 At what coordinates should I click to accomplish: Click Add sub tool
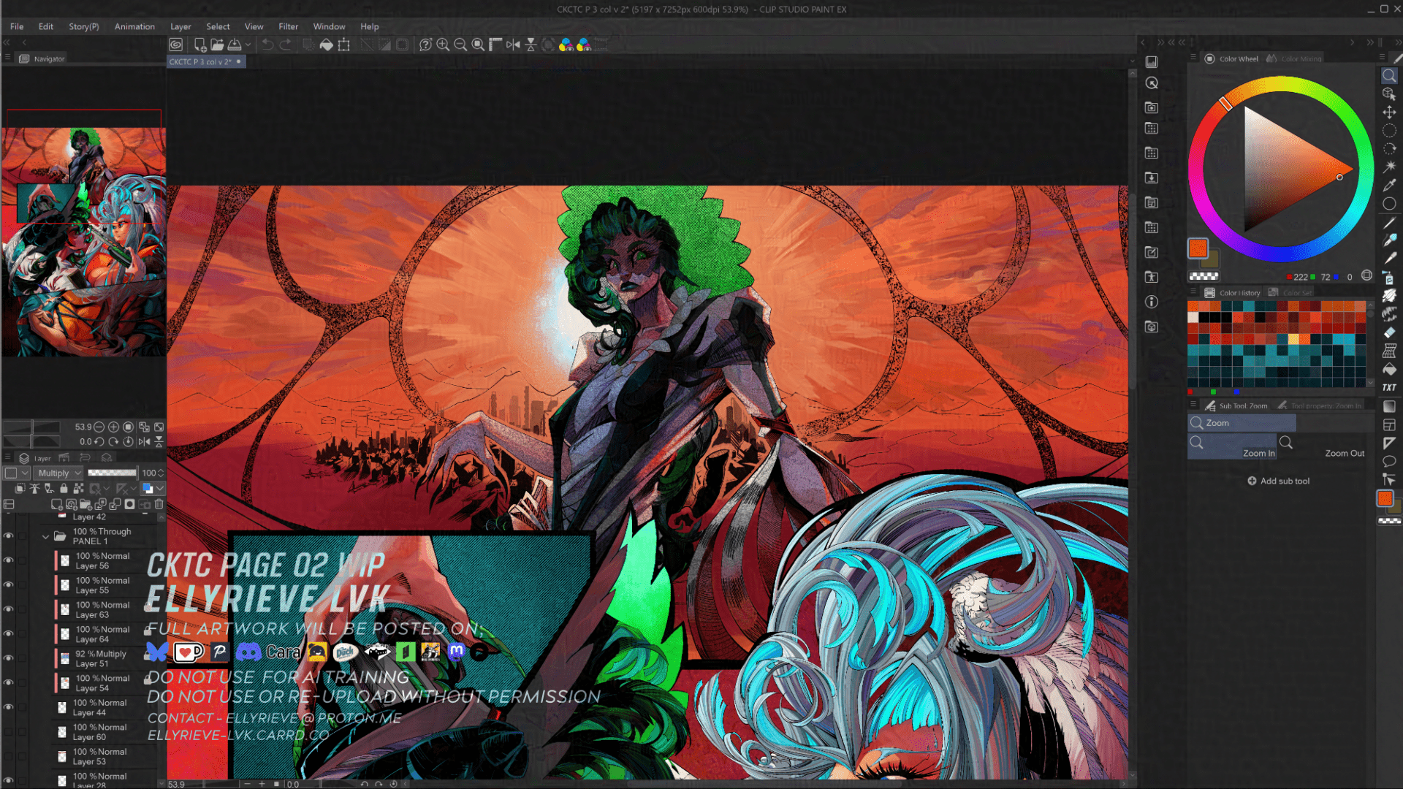(1278, 481)
